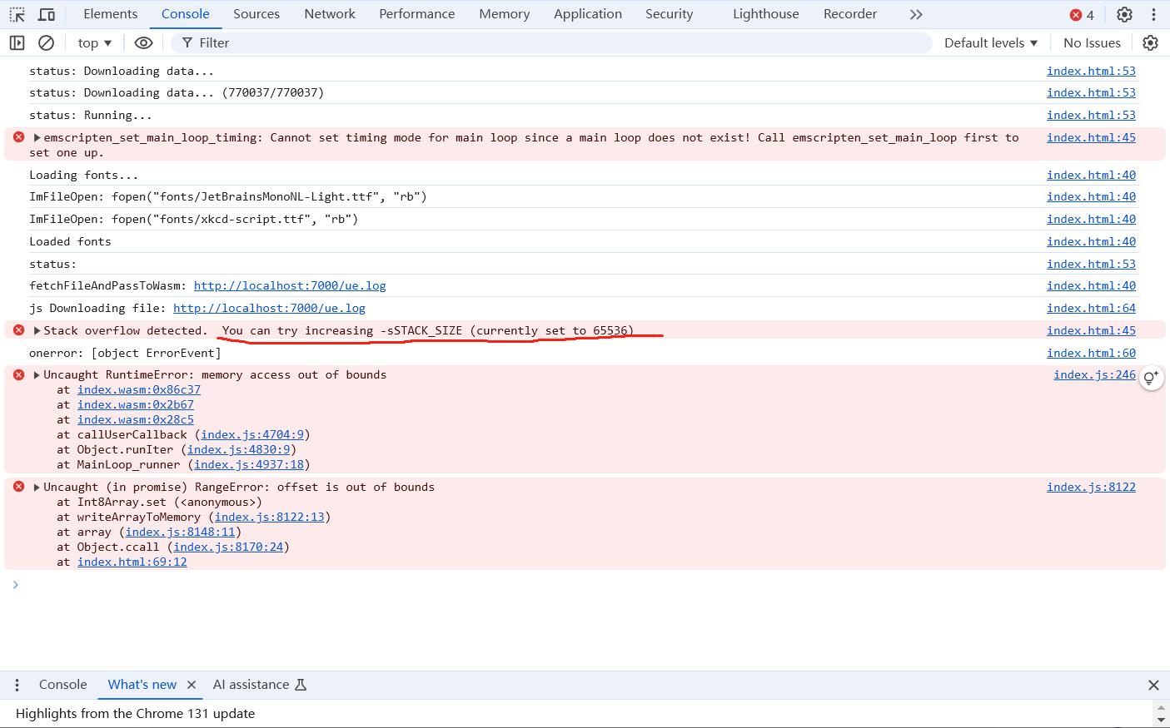Open Console settings gear beside No Issues
The image size is (1170, 728).
click(x=1150, y=42)
